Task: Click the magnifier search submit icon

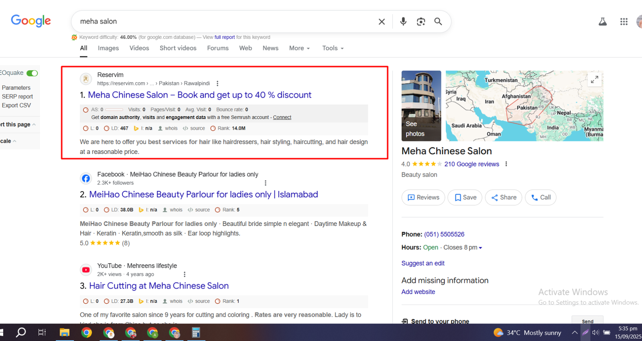Action: coord(438,22)
